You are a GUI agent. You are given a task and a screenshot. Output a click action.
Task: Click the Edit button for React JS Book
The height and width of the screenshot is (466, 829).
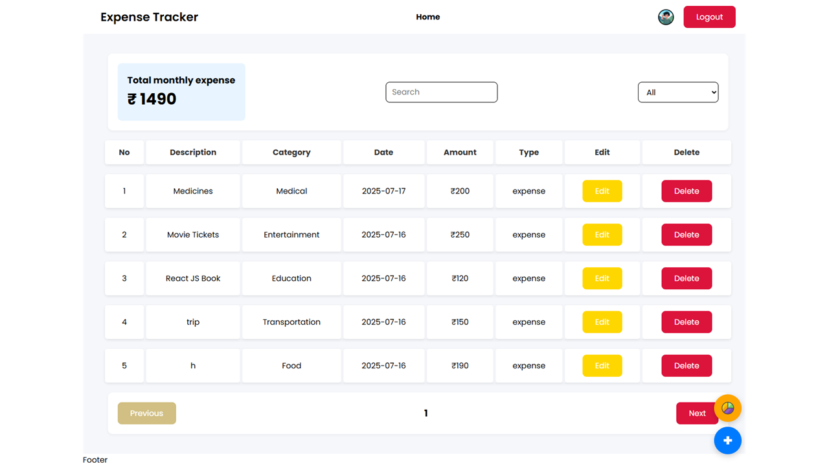(x=602, y=278)
